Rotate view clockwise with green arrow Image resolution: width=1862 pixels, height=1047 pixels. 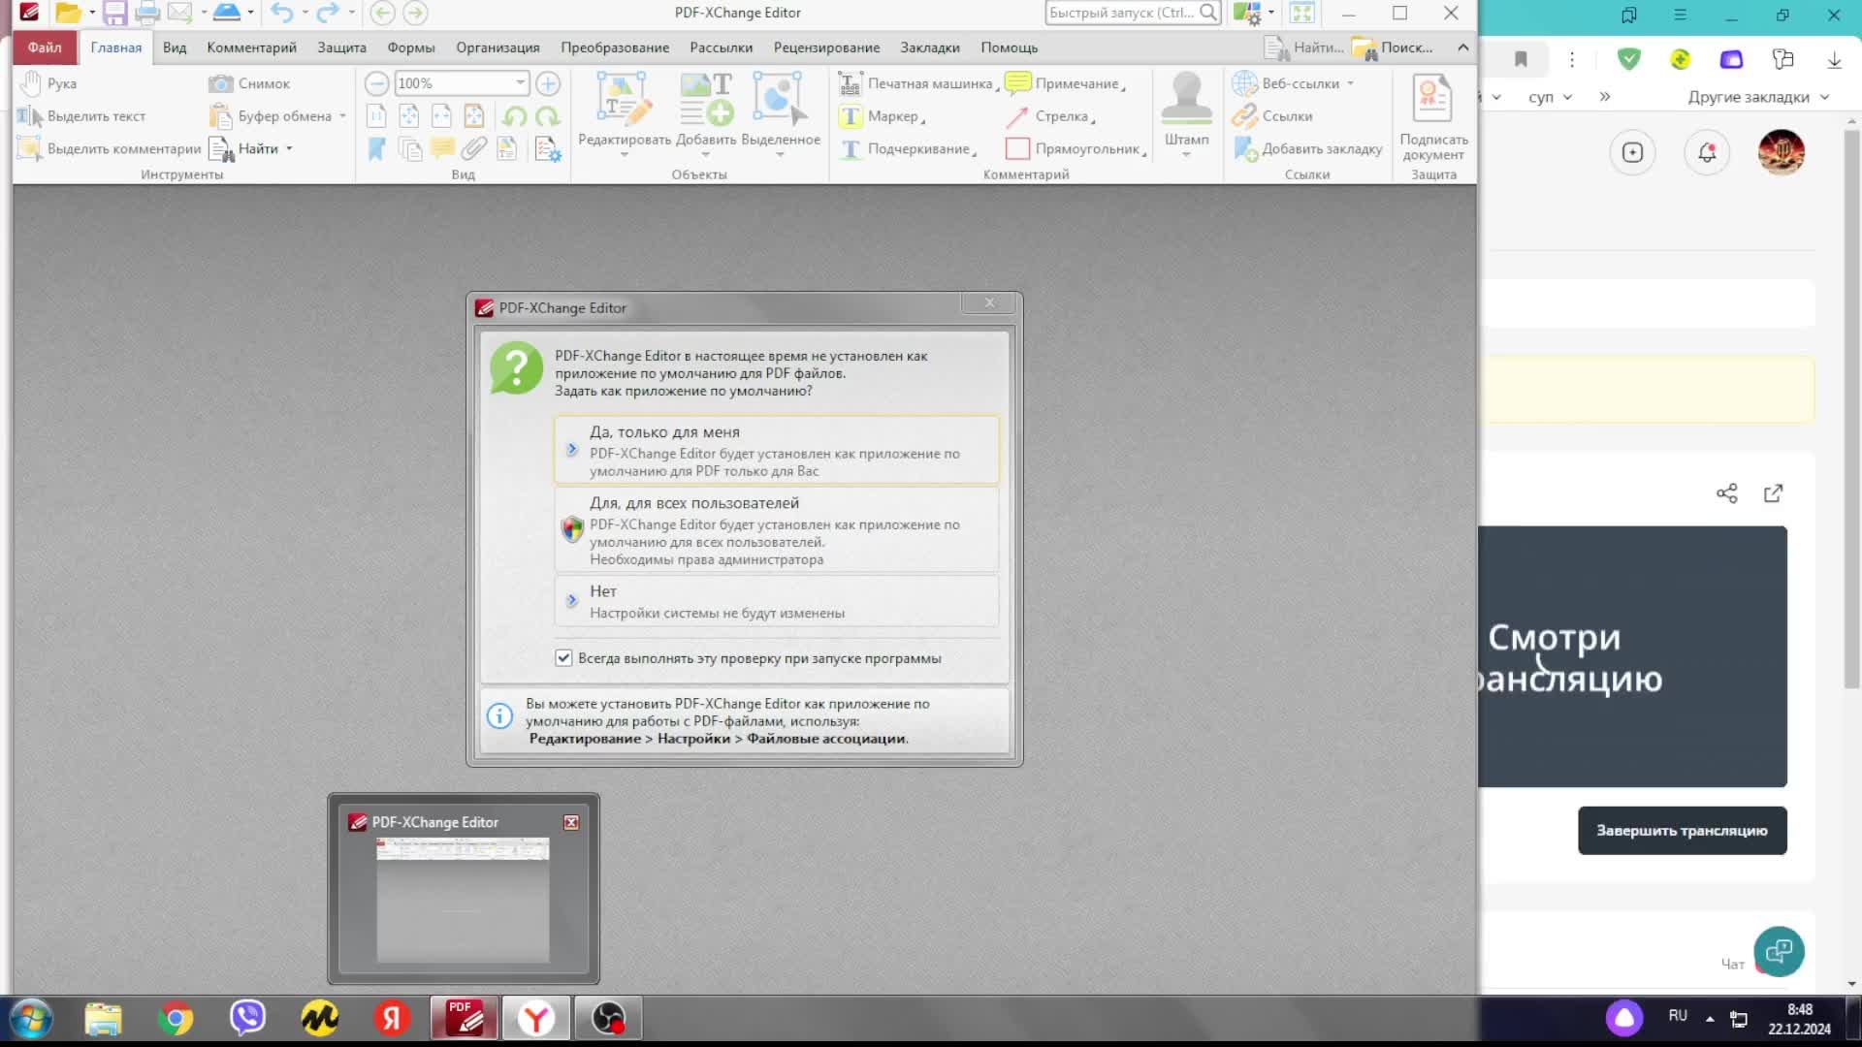[x=548, y=116]
